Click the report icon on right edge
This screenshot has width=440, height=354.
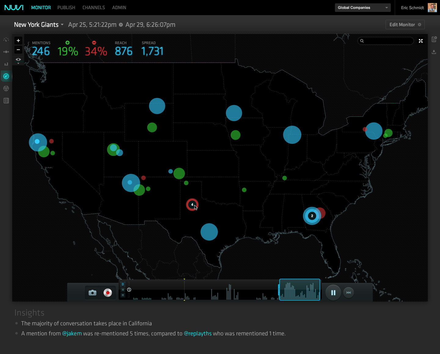pos(434,39)
